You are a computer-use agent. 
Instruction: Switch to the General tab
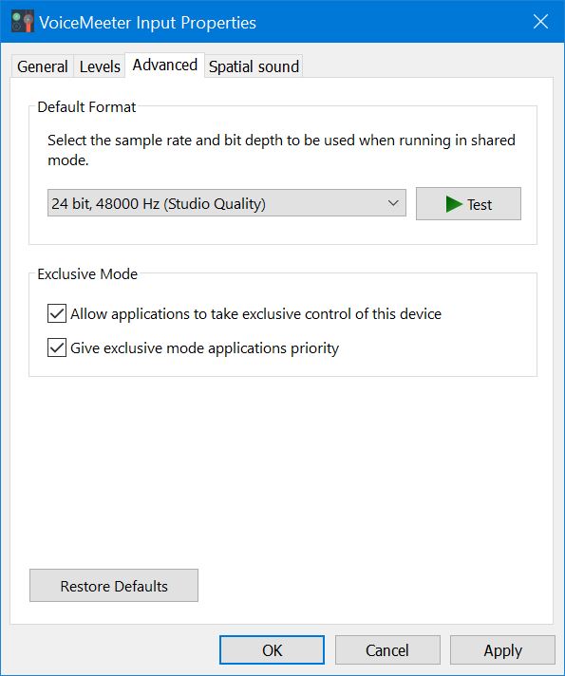coord(43,66)
